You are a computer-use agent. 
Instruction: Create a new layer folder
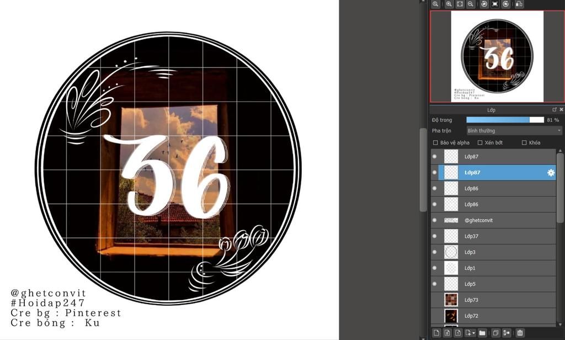(482, 333)
